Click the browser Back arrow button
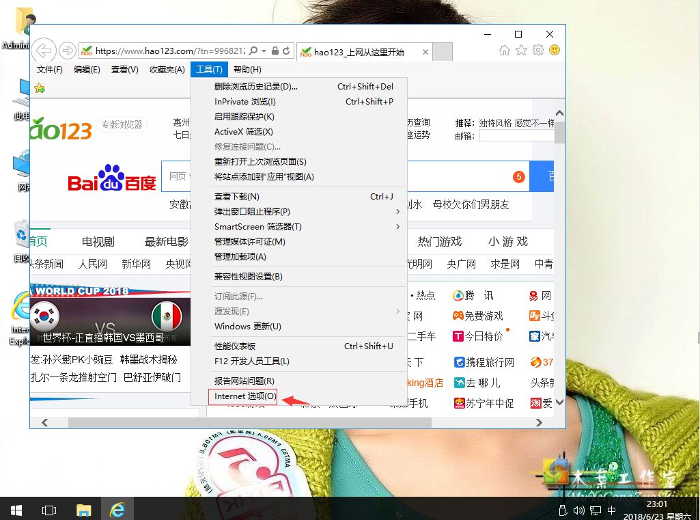The height and width of the screenshot is (520, 700). [44, 51]
